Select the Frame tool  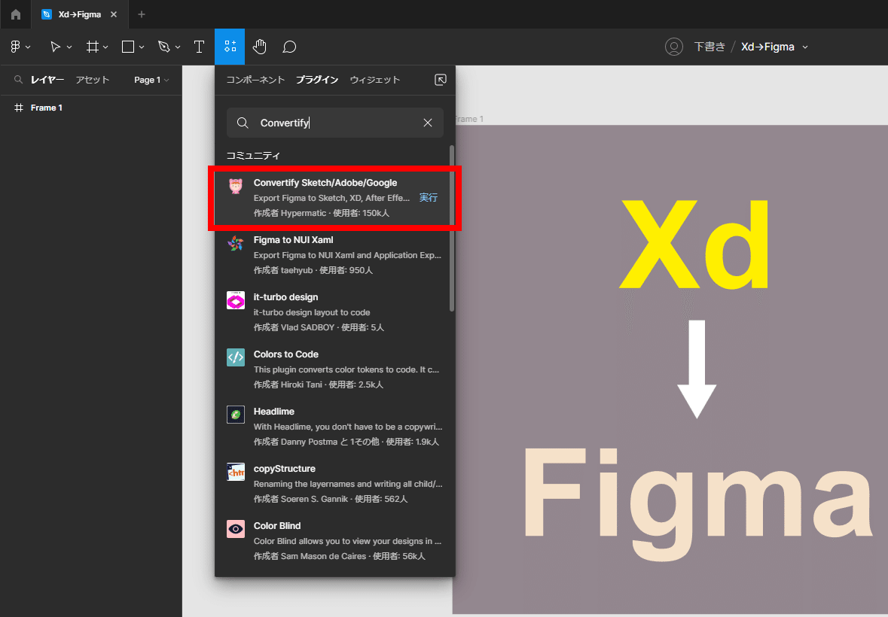tap(93, 46)
